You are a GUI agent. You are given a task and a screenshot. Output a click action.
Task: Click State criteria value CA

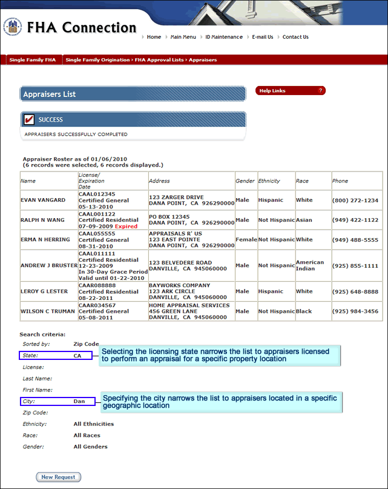point(77,356)
